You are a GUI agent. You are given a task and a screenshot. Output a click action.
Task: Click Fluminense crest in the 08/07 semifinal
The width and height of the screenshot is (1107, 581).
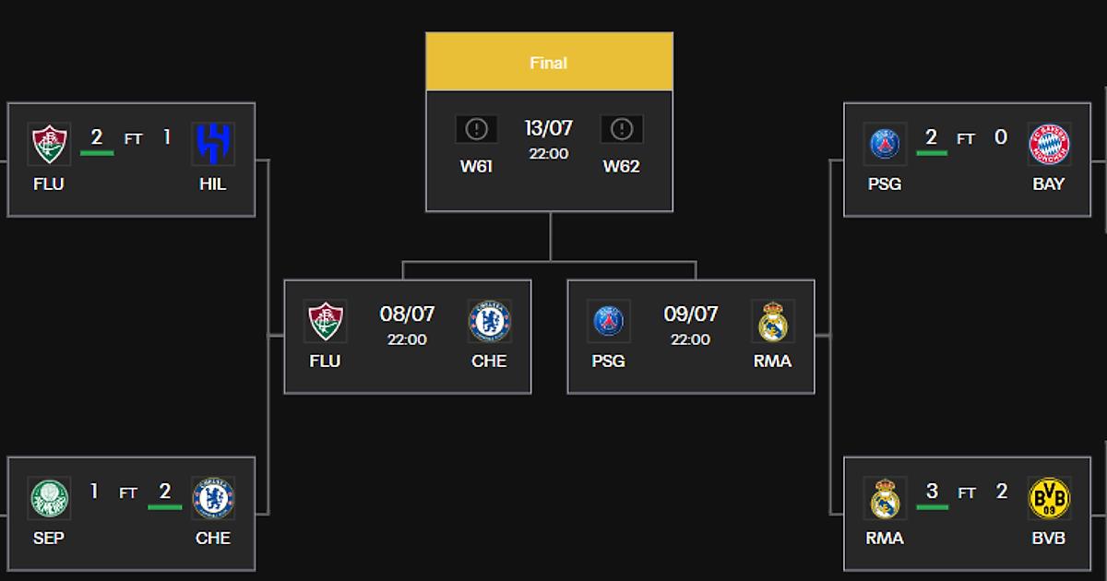[x=325, y=322]
